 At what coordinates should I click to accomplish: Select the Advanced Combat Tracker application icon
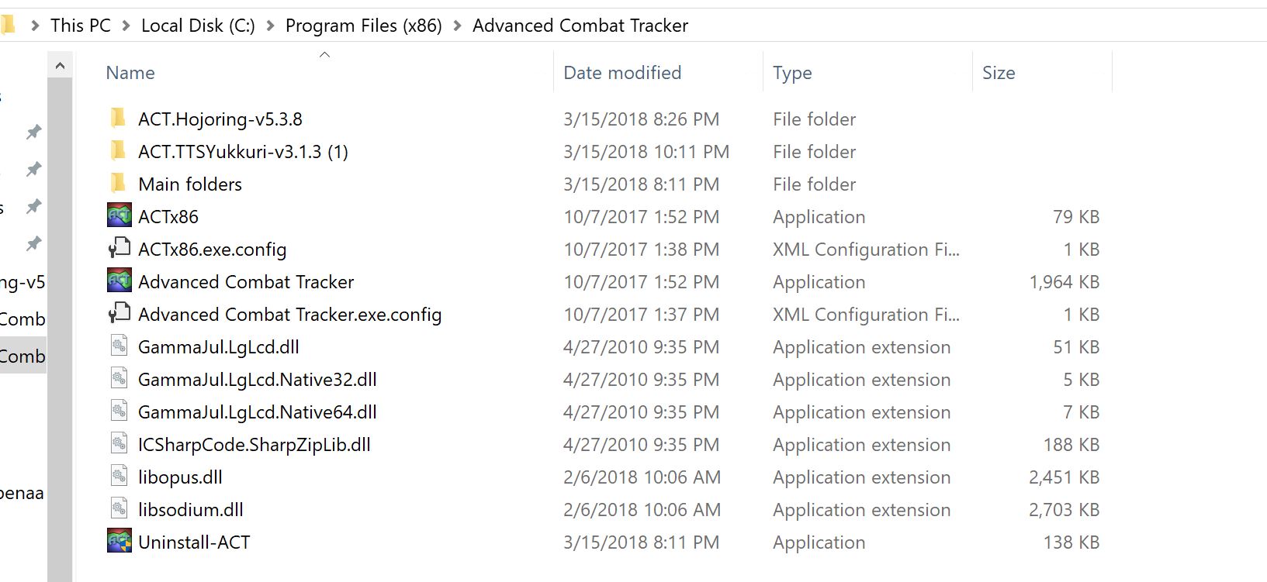coord(118,279)
